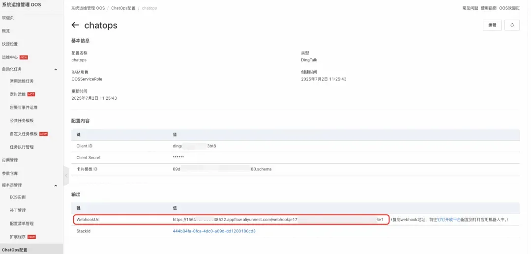Image resolution: width=531 pixels, height=254 pixels.
Task: Select 公共任务模板 in the sidebar
Action: click(22, 121)
